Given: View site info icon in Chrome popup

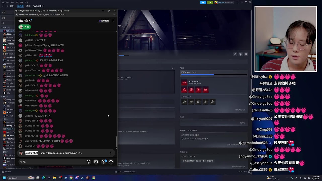Looking at the screenshot, I should [17, 15].
